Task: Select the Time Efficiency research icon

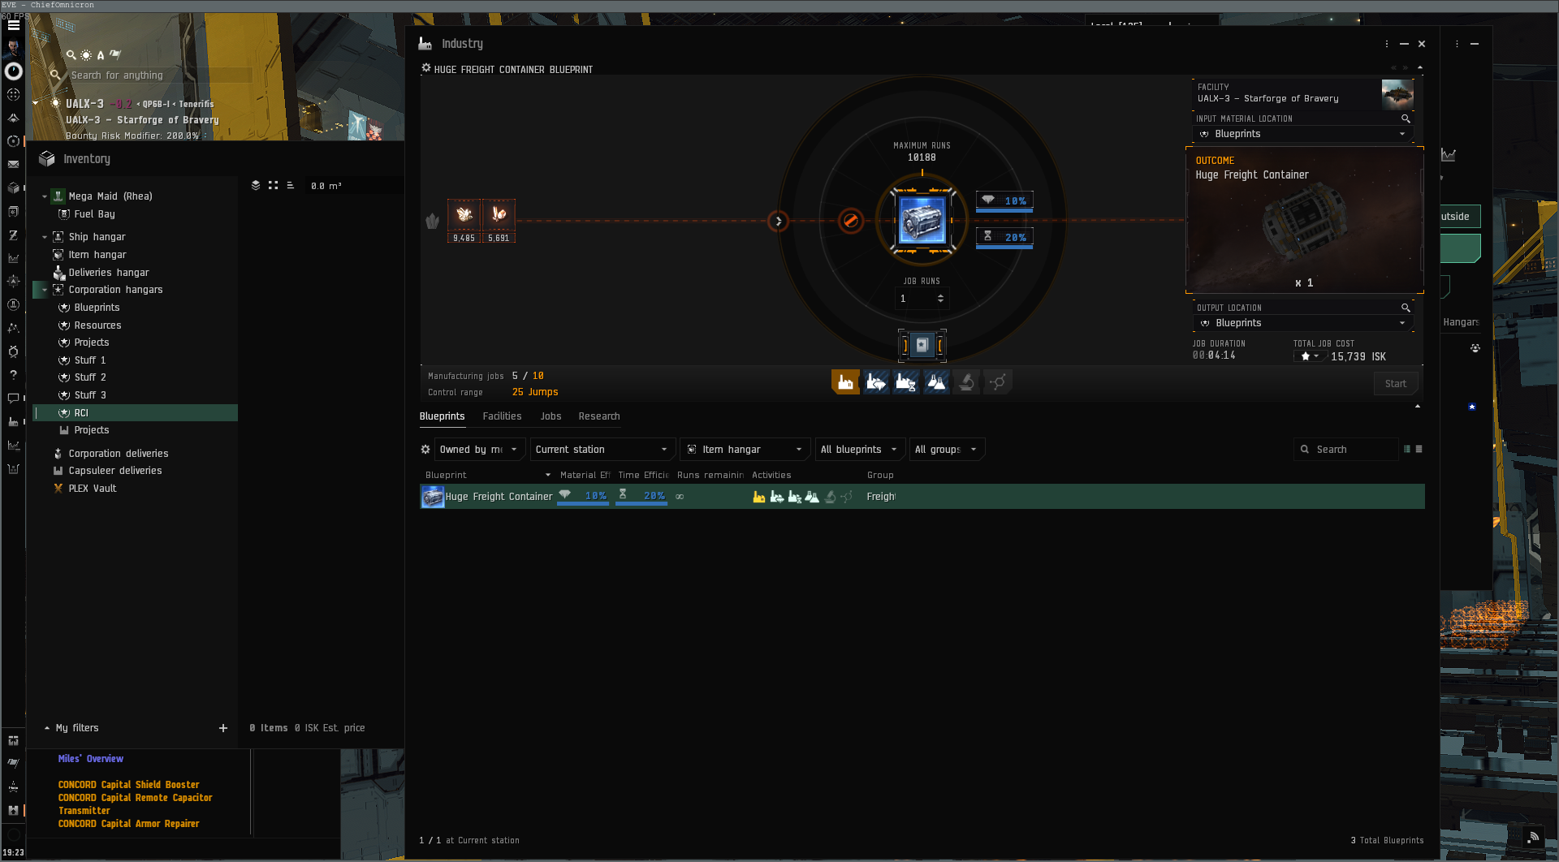Action: point(906,382)
